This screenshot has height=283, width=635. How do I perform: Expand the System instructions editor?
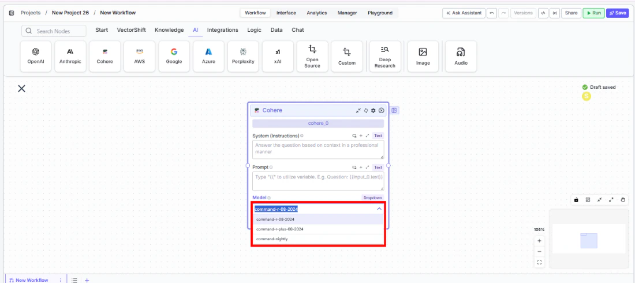[x=367, y=136]
